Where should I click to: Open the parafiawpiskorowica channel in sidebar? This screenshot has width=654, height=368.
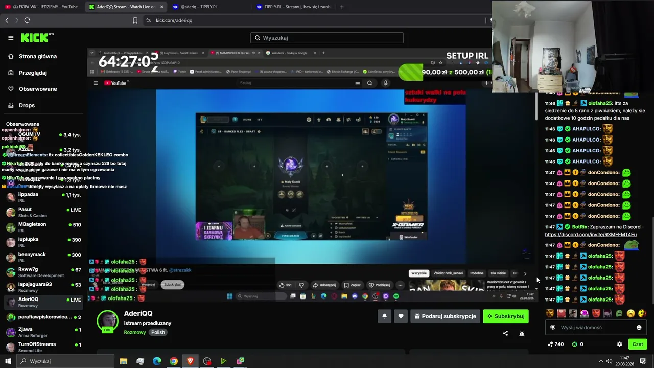point(43,317)
